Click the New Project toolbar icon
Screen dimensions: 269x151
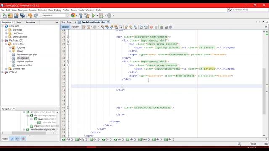click(x=10, y=16)
